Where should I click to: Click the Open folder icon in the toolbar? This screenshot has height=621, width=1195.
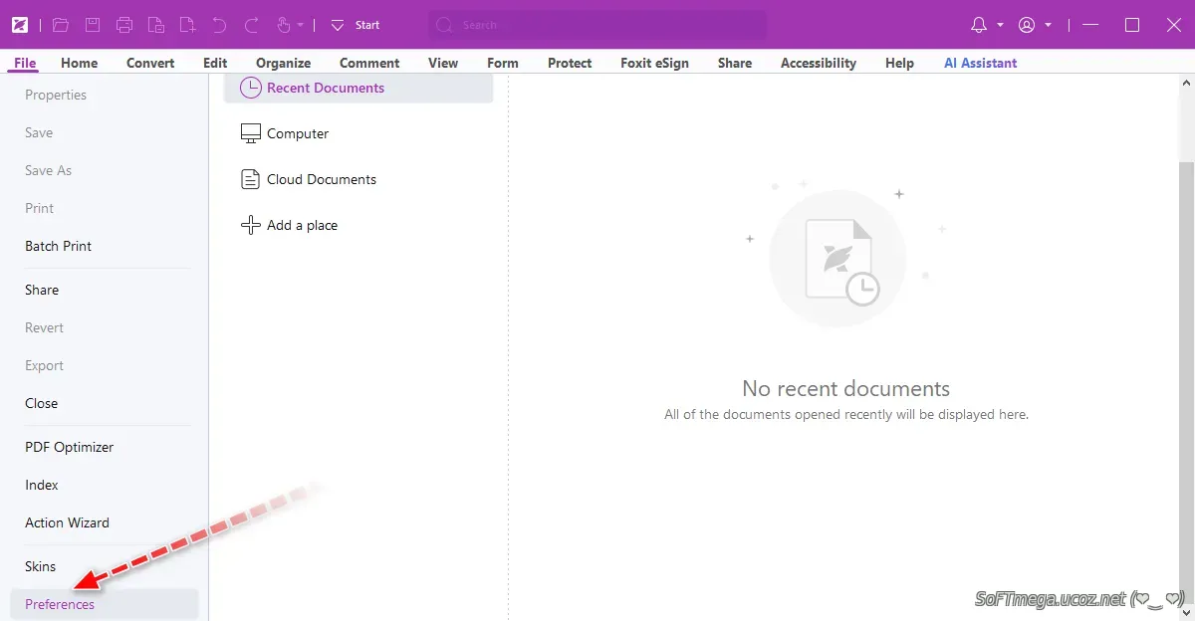coord(61,25)
